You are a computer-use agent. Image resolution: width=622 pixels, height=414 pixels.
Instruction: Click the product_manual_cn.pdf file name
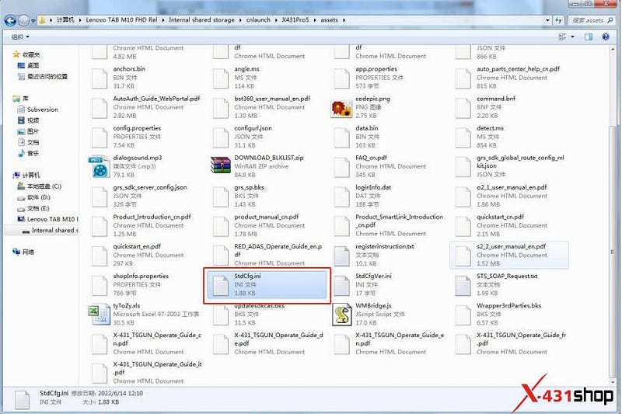coord(266,217)
